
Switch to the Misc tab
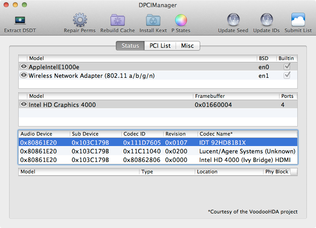click(187, 46)
